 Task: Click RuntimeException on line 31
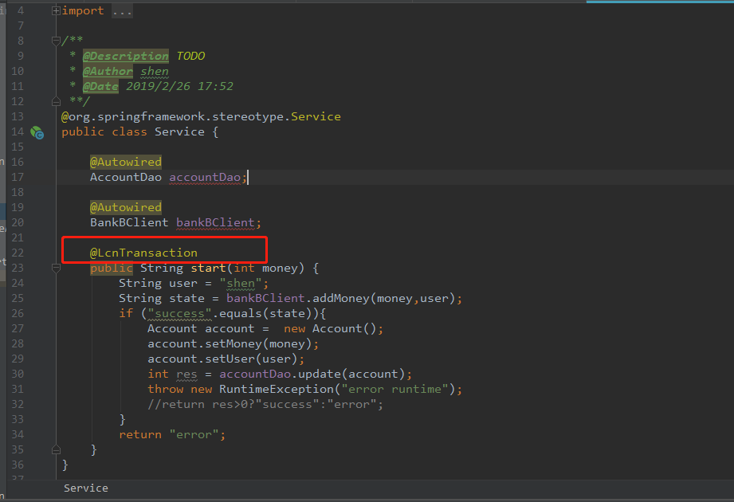click(277, 389)
